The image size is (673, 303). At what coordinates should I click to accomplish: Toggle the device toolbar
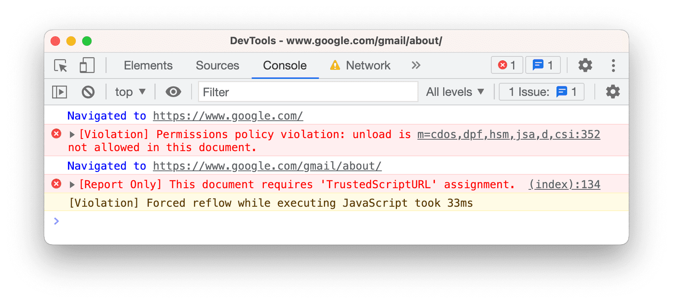pyautogui.click(x=87, y=65)
